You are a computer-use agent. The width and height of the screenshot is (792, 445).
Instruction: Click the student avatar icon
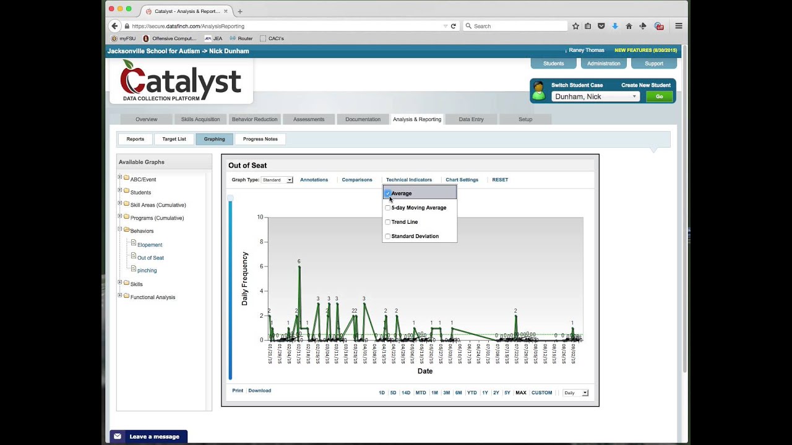[x=539, y=91]
